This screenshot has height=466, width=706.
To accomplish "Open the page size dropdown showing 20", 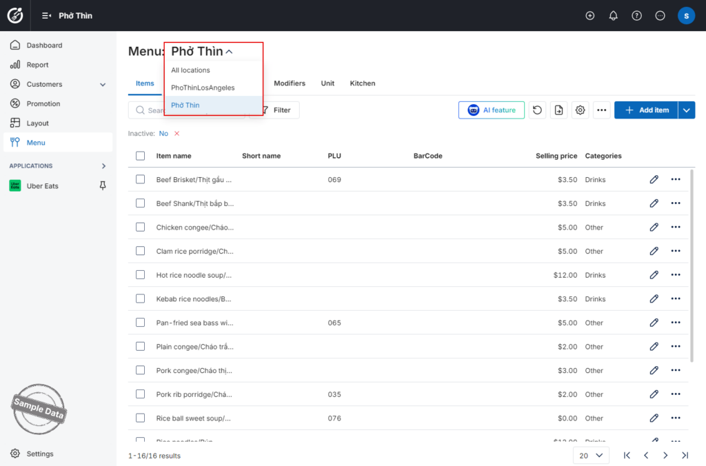I will pos(591,456).
